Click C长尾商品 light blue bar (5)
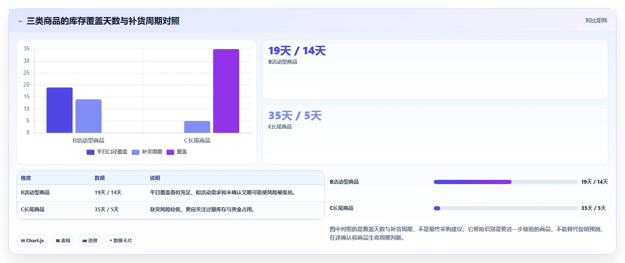 tap(197, 127)
